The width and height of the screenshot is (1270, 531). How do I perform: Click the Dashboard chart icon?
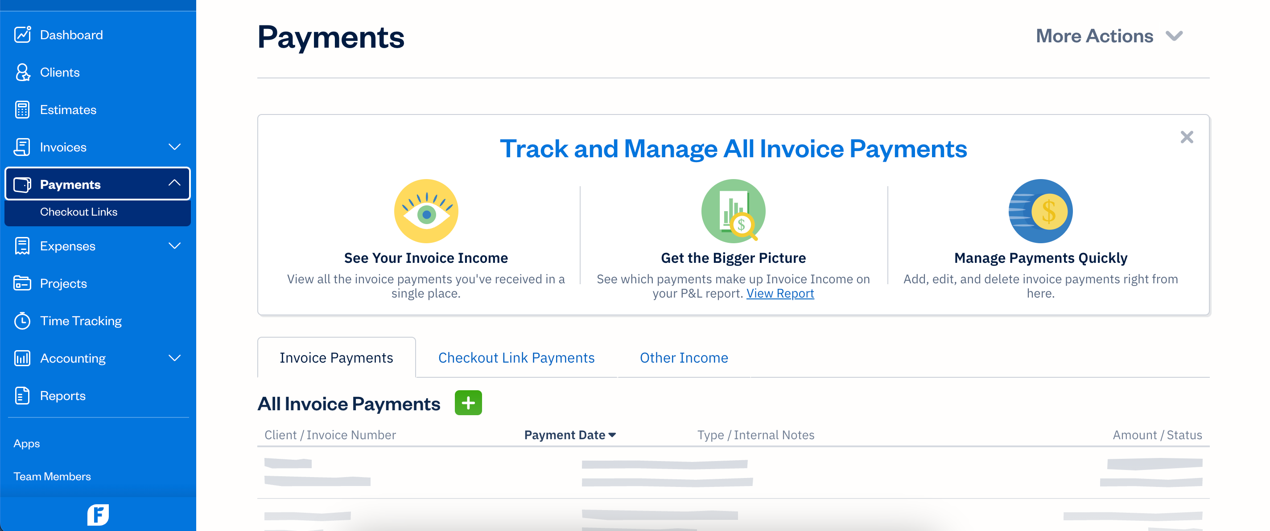[22, 34]
